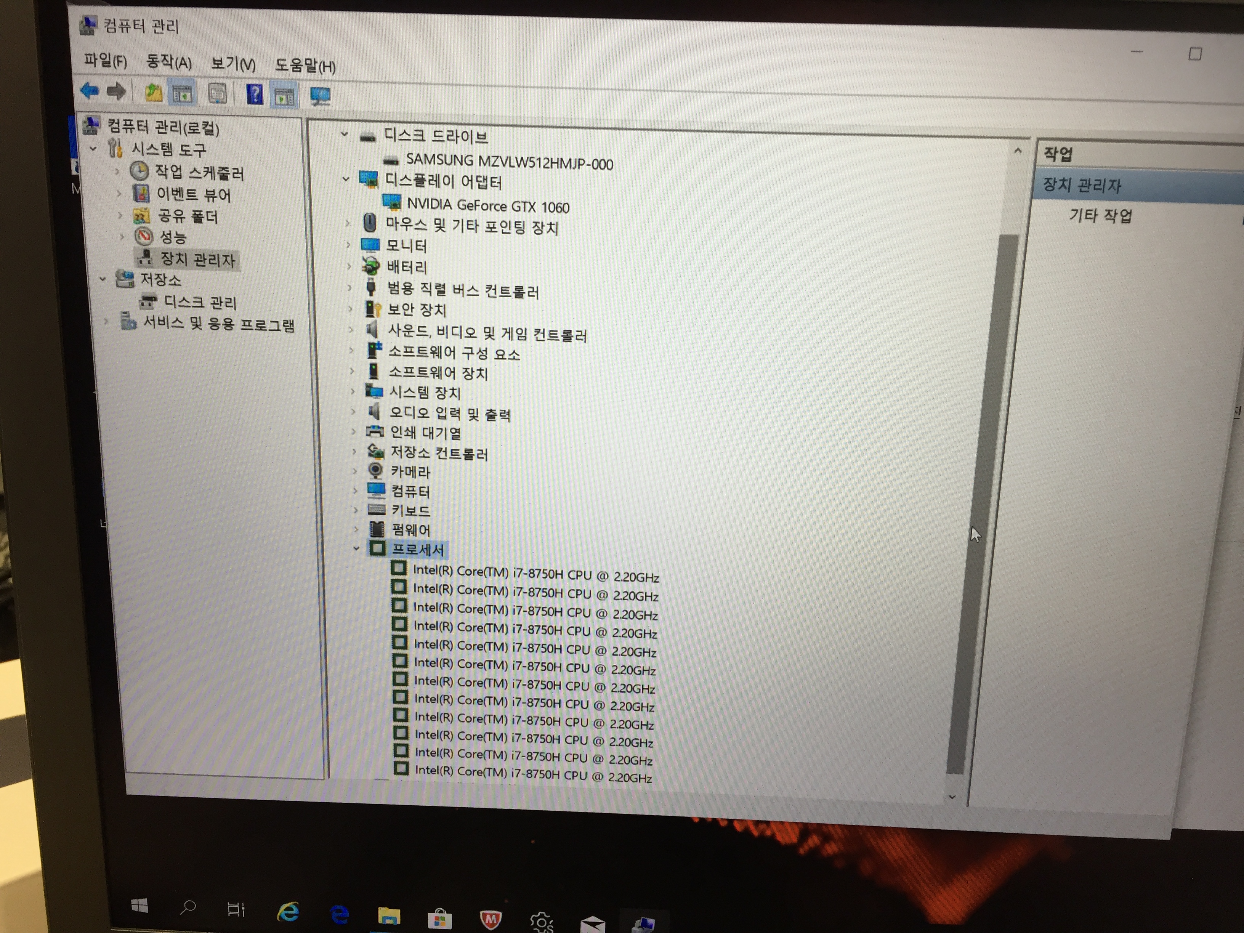
Task: Select 컴퓨터 관리(로컬) root node
Action: (163, 127)
